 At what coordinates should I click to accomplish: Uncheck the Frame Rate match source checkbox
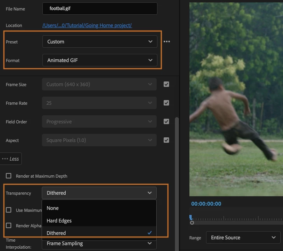click(x=166, y=103)
